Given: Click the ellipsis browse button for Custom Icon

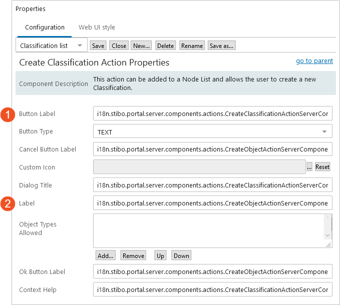Looking at the screenshot, I should (x=309, y=167).
